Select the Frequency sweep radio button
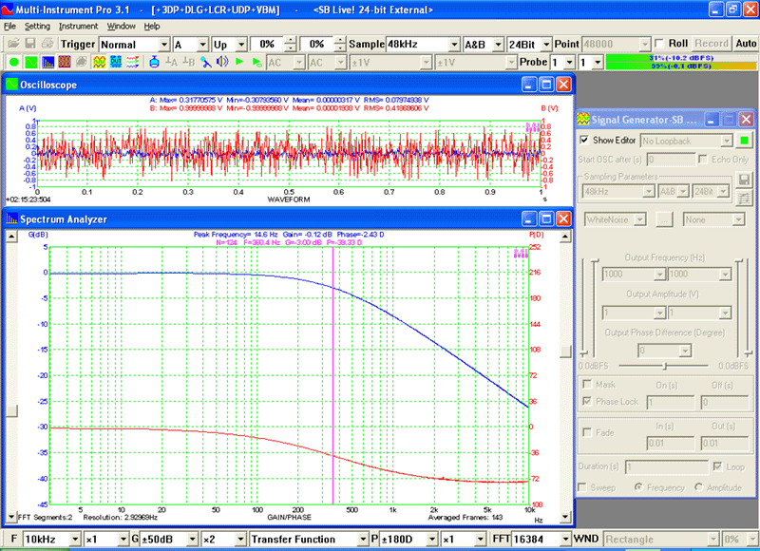 [638, 487]
